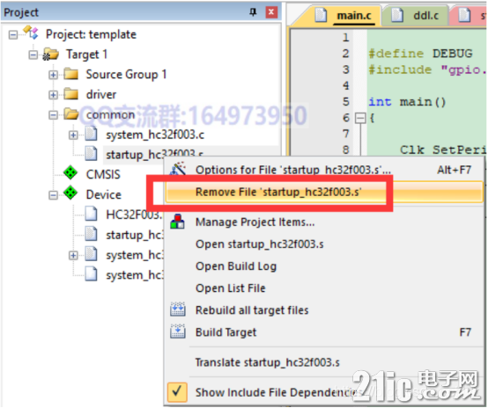Expand the driver folder node
Image resolution: width=488 pixels, height=408 pixels.
(x=53, y=95)
